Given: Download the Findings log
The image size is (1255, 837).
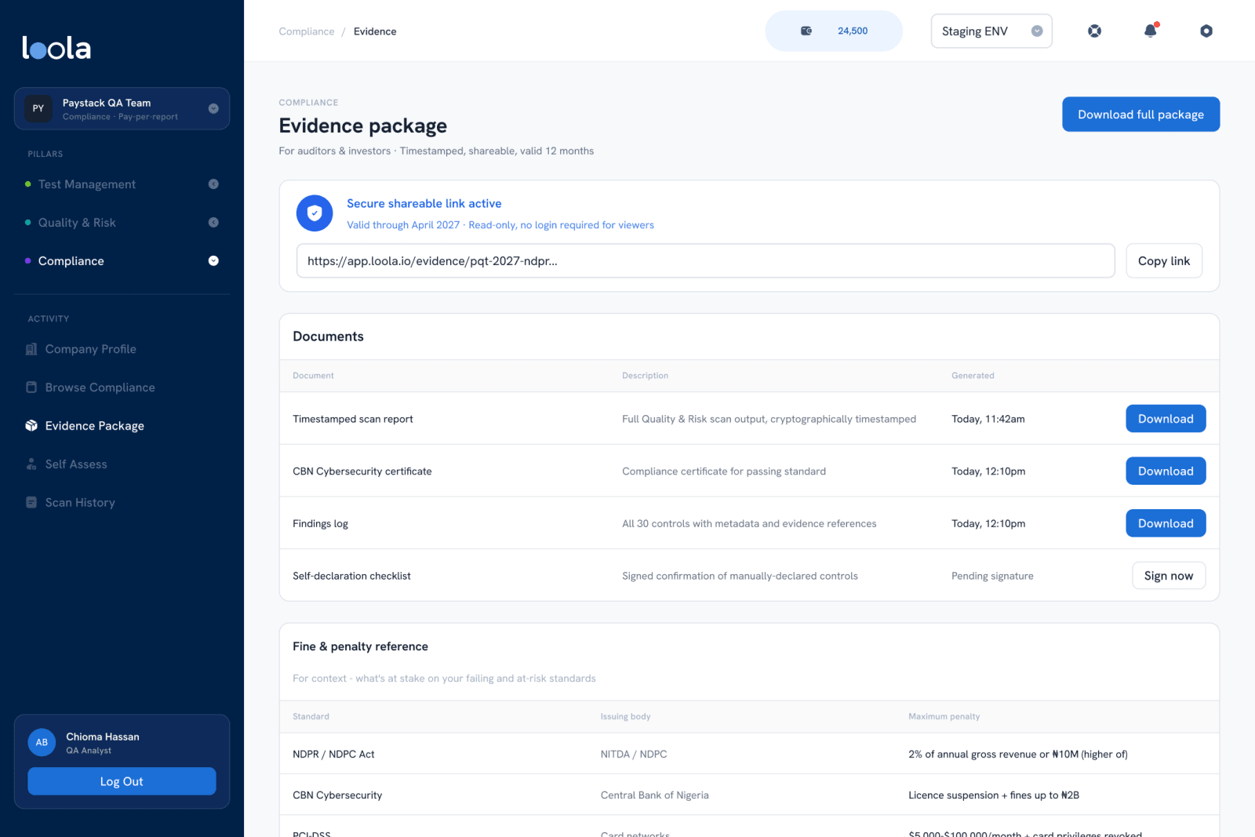Looking at the screenshot, I should pos(1166,523).
